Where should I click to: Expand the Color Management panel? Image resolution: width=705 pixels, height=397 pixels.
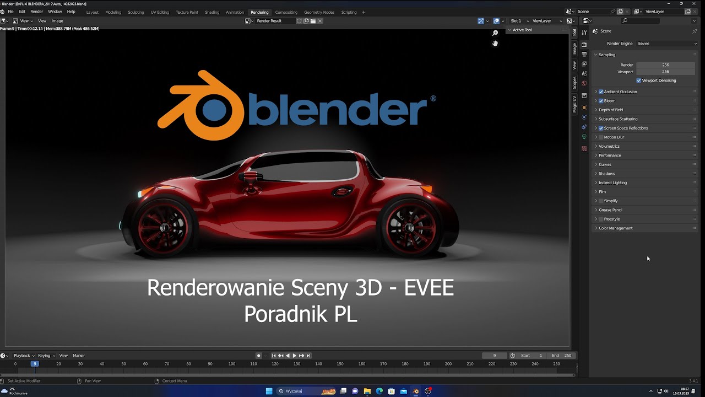645,228
